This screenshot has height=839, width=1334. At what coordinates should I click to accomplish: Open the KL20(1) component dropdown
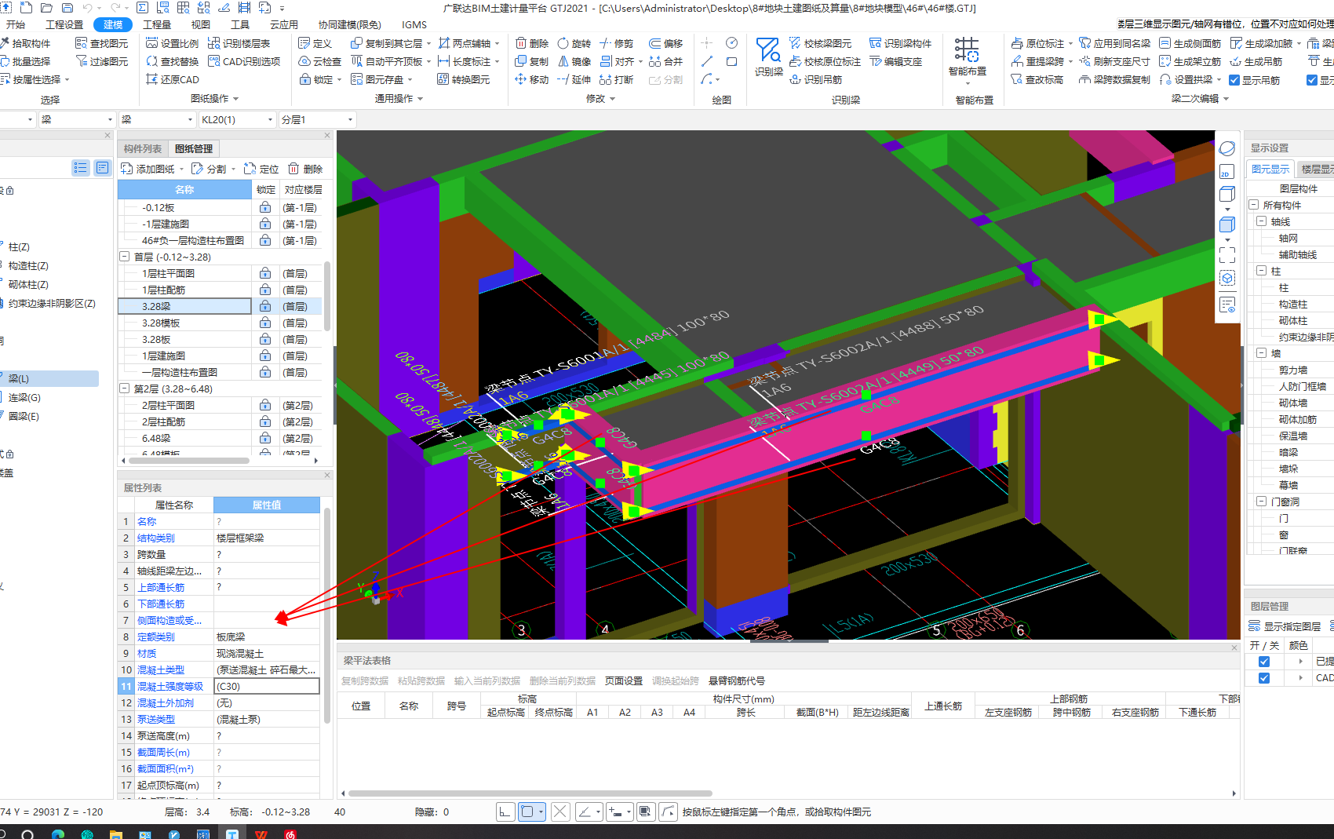(x=237, y=119)
